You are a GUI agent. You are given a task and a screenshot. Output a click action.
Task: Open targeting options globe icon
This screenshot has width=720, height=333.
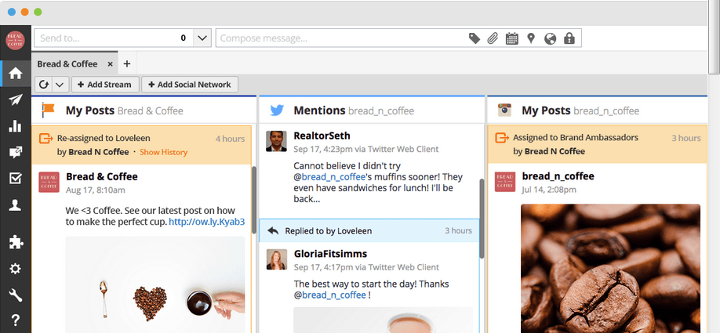click(550, 38)
